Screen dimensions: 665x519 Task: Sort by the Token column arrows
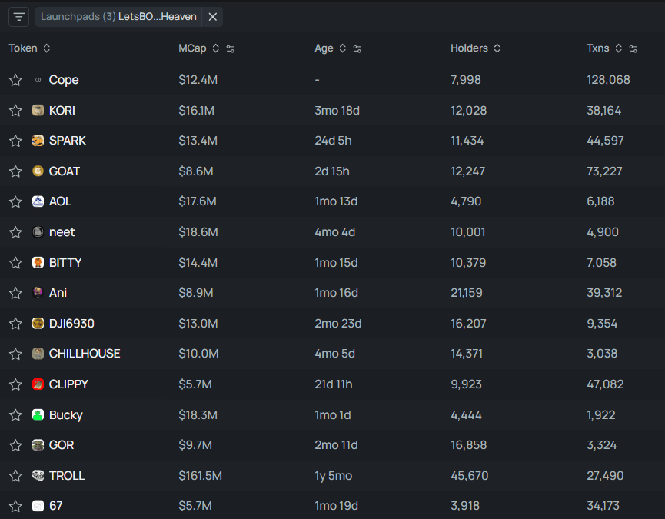click(47, 48)
